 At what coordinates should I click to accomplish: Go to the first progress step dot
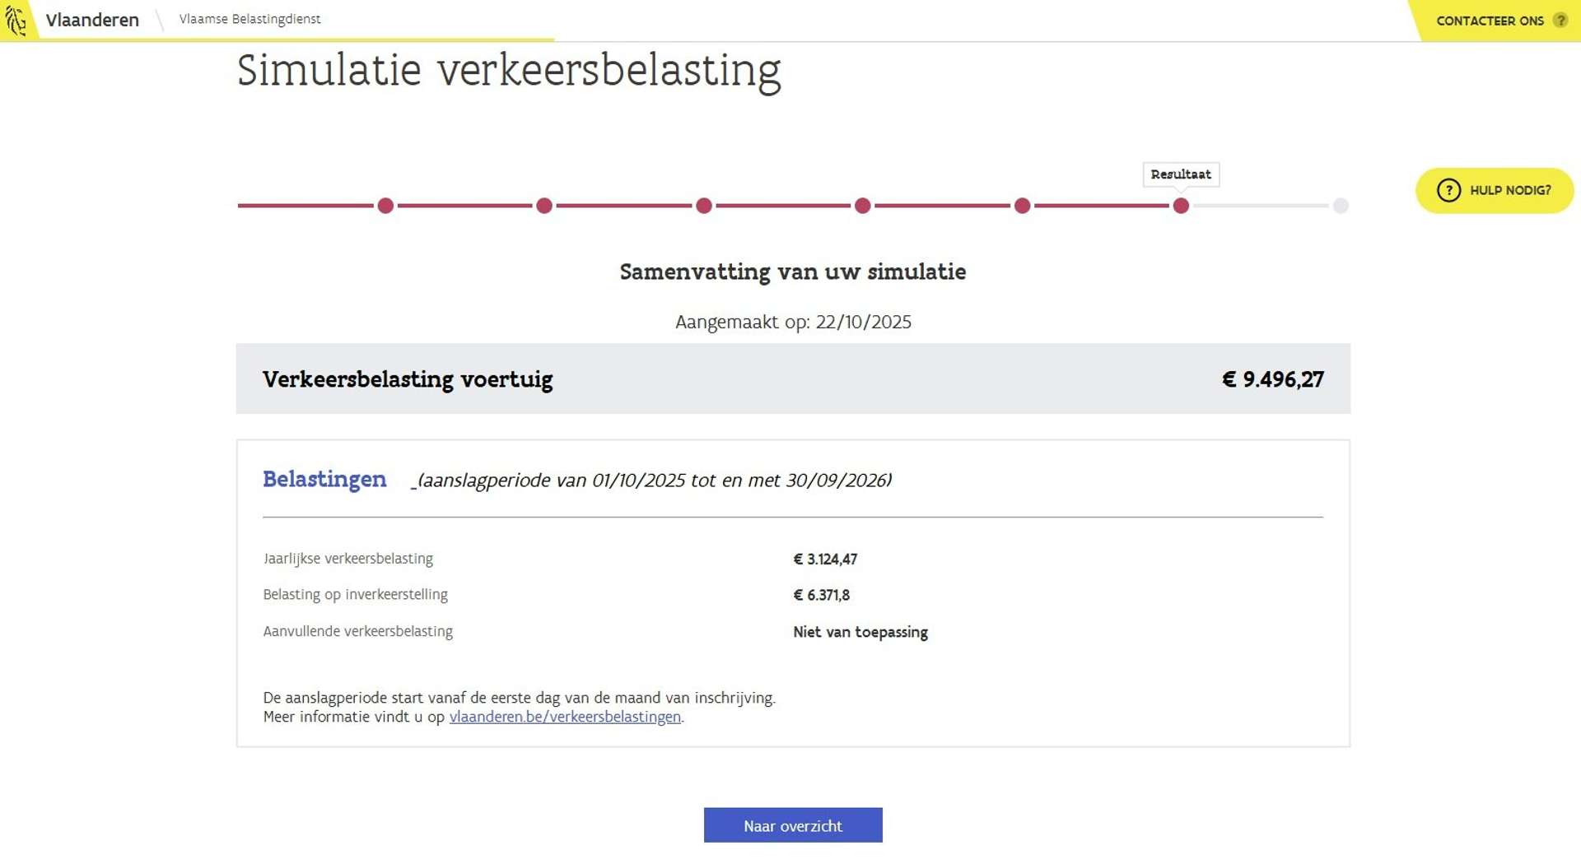click(x=385, y=206)
